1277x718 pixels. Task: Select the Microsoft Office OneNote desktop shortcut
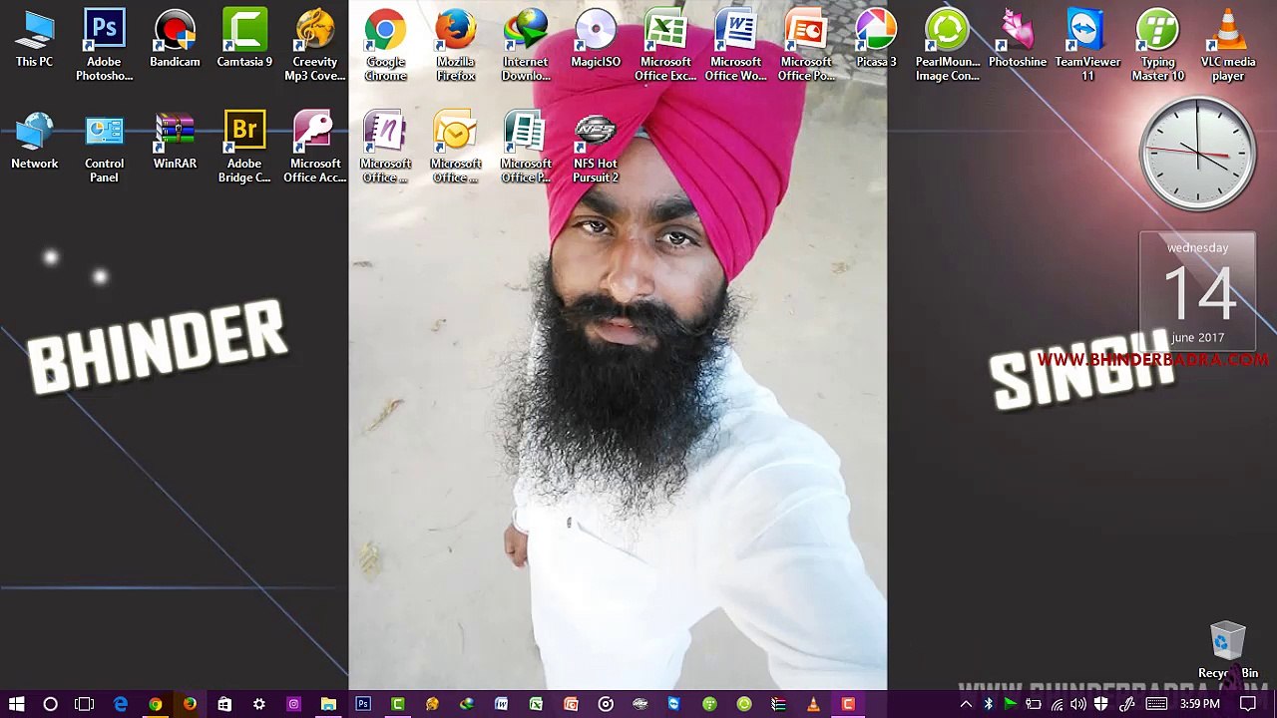(385, 149)
